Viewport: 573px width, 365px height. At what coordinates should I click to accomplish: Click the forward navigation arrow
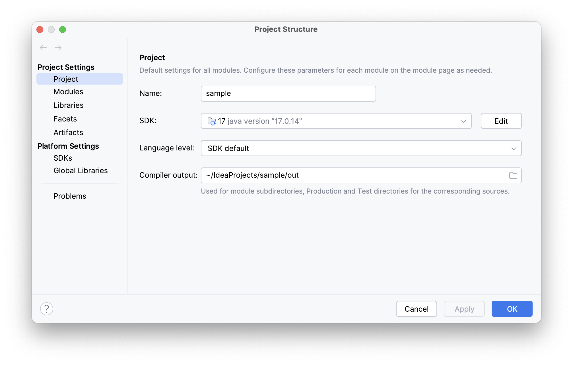click(x=58, y=48)
